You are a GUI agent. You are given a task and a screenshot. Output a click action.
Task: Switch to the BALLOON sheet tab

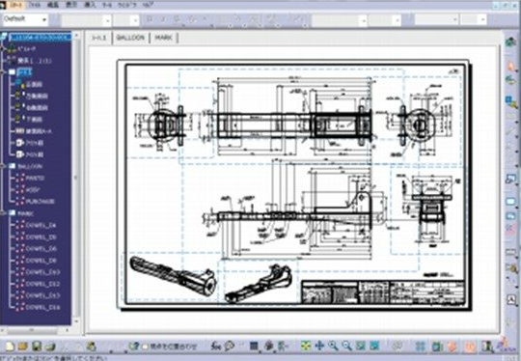pyautogui.click(x=130, y=38)
